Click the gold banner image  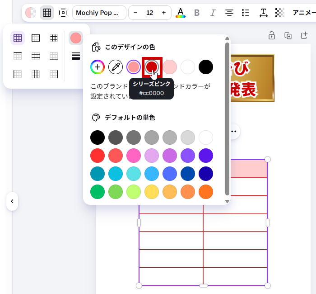[x=252, y=78]
